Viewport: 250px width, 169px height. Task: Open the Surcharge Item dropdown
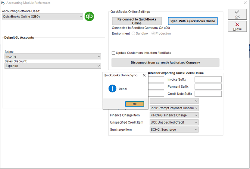coord(174,130)
